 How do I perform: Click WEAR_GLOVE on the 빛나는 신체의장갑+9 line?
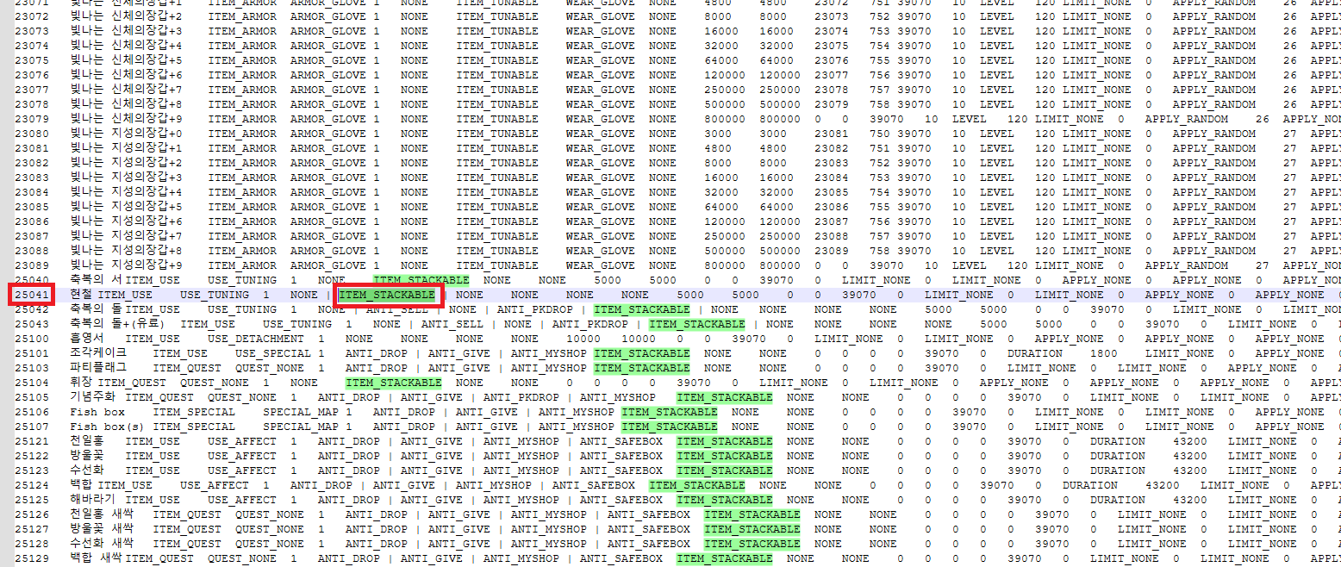pyautogui.click(x=600, y=119)
